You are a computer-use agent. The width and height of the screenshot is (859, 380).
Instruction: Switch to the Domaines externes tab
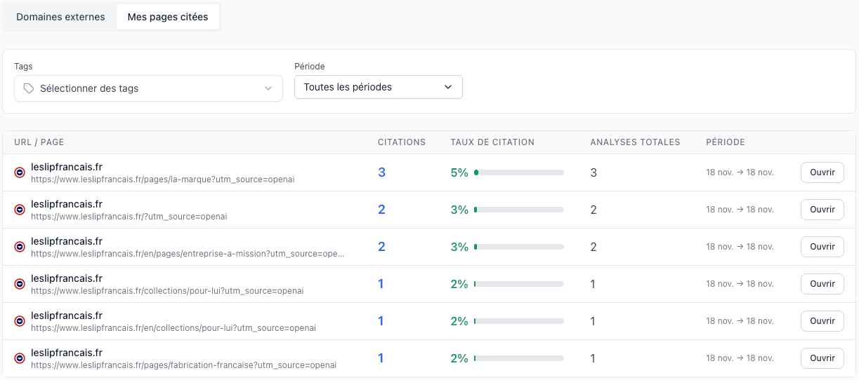(60, 17)
